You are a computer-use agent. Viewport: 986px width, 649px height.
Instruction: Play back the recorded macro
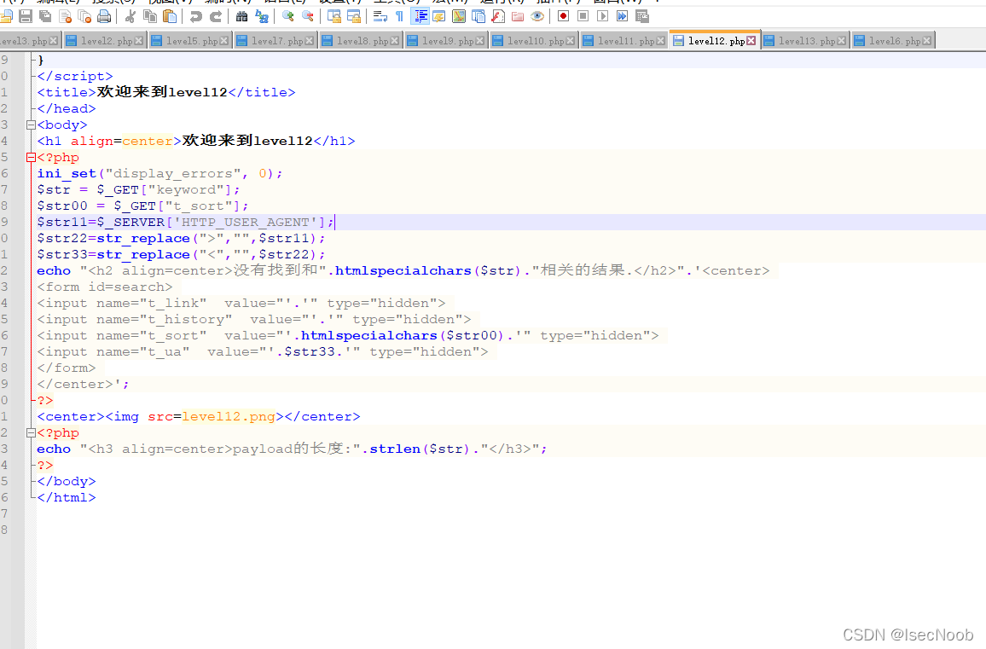(602, 15)
